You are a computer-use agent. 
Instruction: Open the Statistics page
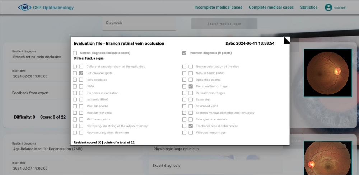(309, 8)
